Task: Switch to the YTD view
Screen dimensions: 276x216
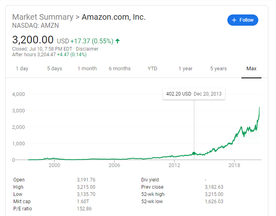Action: (x=152, y=69)
